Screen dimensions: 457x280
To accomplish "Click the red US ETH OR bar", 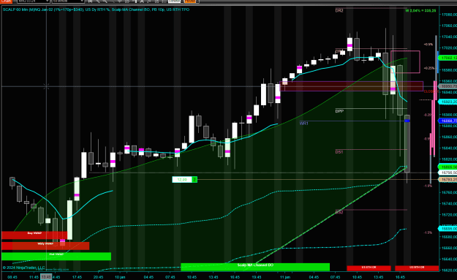I will [x=369, y=268].
